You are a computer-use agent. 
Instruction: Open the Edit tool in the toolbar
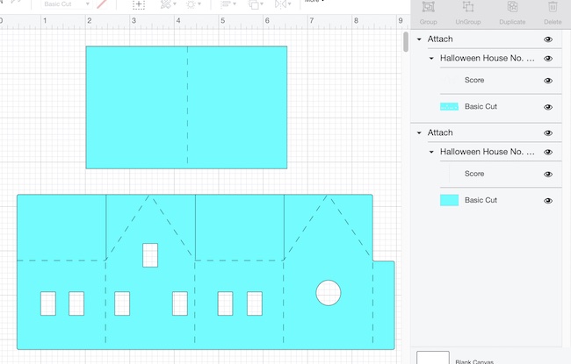(168, 4)
